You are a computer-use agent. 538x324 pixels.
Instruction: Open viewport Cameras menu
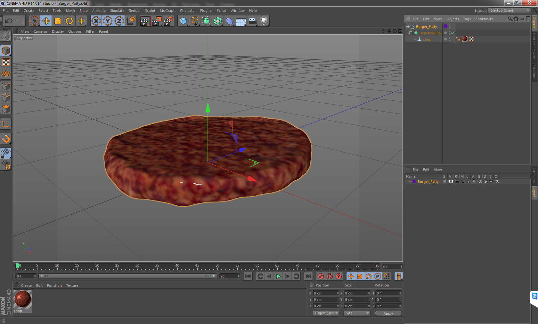point(40,31)
